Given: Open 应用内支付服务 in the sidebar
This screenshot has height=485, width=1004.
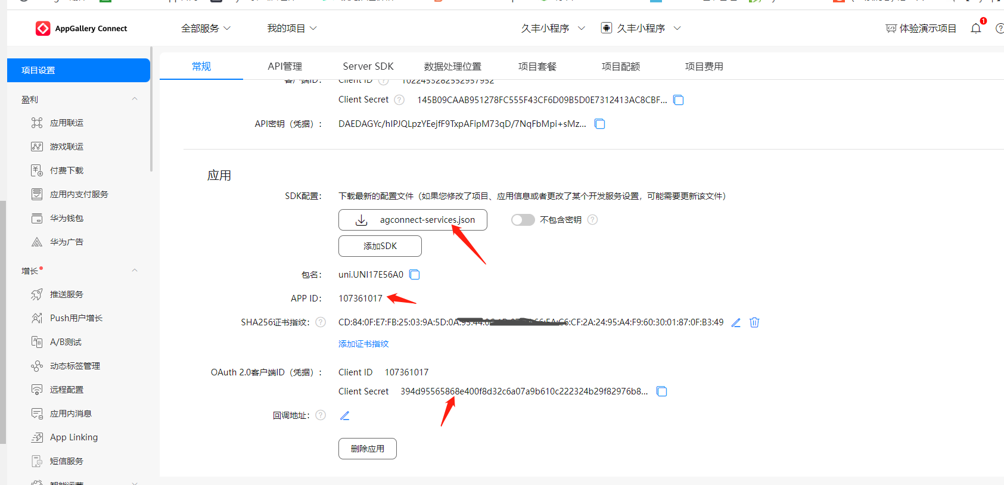Looking at the screenshot, I should coord(79,194).
